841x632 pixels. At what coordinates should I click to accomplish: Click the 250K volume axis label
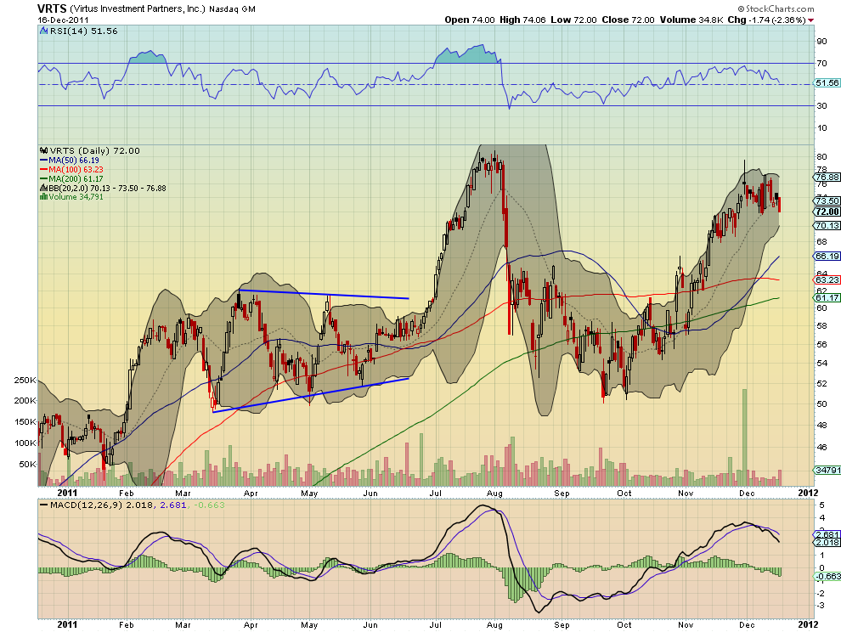pos(25,381)
